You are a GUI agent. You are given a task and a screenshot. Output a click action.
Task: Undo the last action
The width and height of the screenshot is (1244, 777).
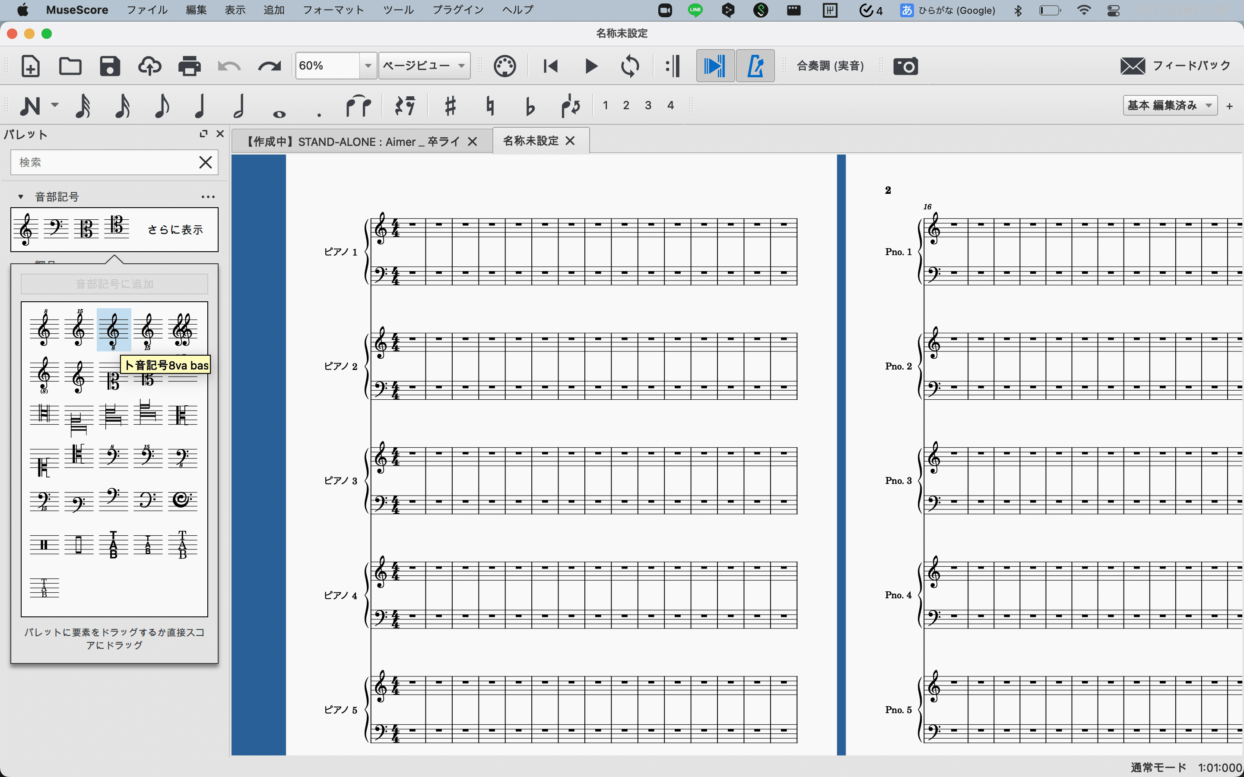tap(229, 66)
